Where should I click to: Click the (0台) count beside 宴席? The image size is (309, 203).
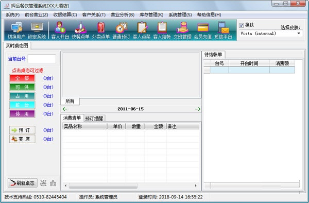click(x=48, y=139)
